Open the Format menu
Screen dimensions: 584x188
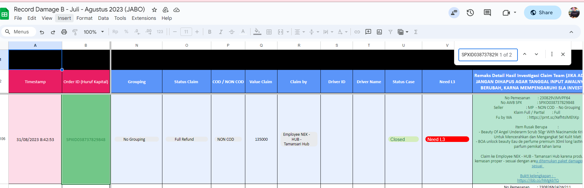click(84, 18)
